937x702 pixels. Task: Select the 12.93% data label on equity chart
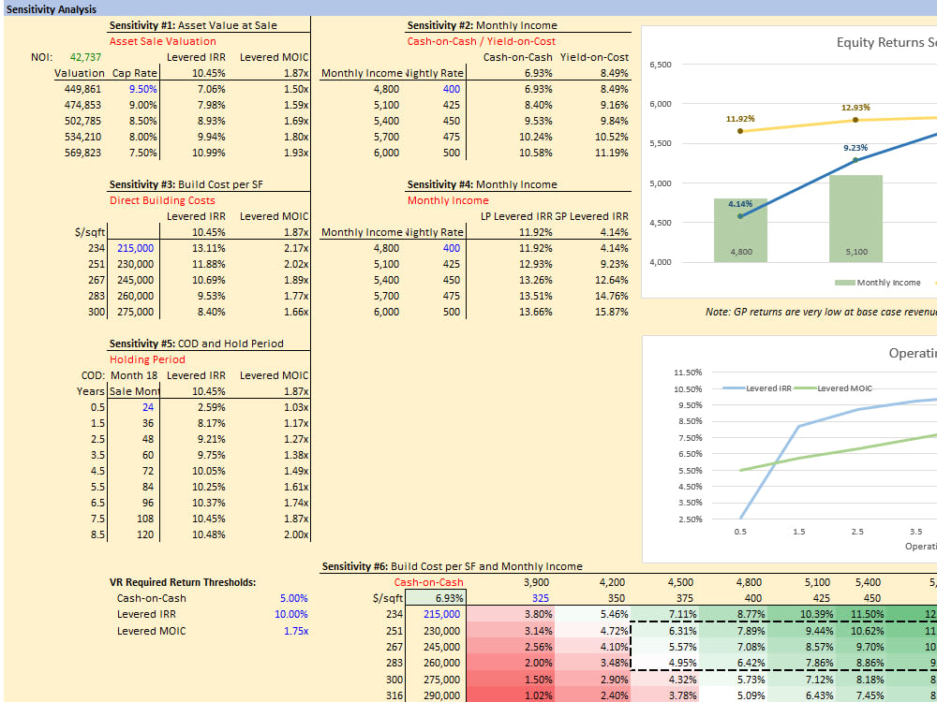pyautogui.click(x=855, y=109)
